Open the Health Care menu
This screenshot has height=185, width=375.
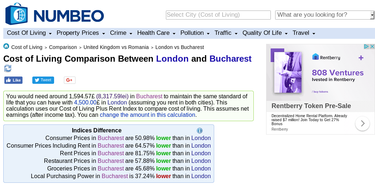156,33
